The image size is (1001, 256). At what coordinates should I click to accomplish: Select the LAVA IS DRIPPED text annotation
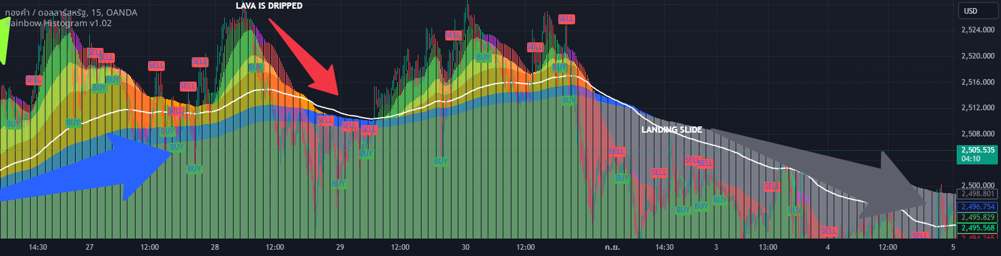tap(269, 6)
